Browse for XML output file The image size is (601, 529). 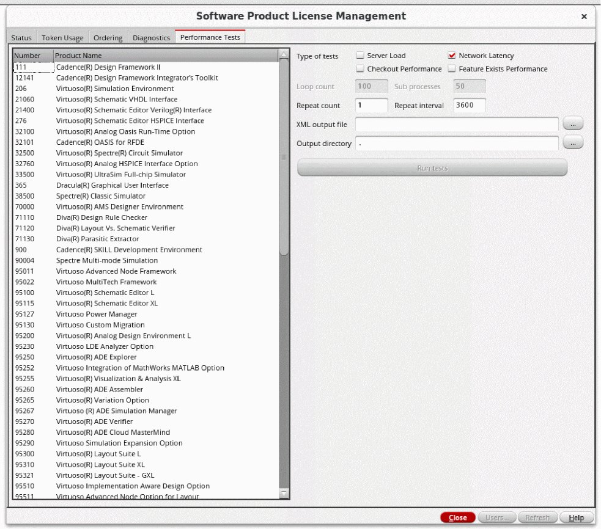pyautogui.click(x=573, y=125)
